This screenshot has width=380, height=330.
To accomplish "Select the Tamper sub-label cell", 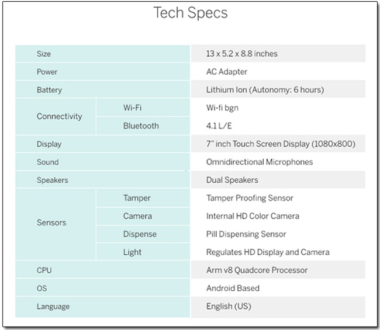I will click(x=143, y=198).
